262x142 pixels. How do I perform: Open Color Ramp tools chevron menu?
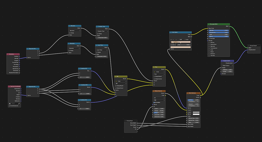pyautogui.click(x=176, y=40)
